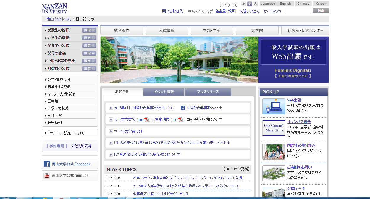Click the Nanzan University logo
The image size is (370, 199).
coord(54,8)
